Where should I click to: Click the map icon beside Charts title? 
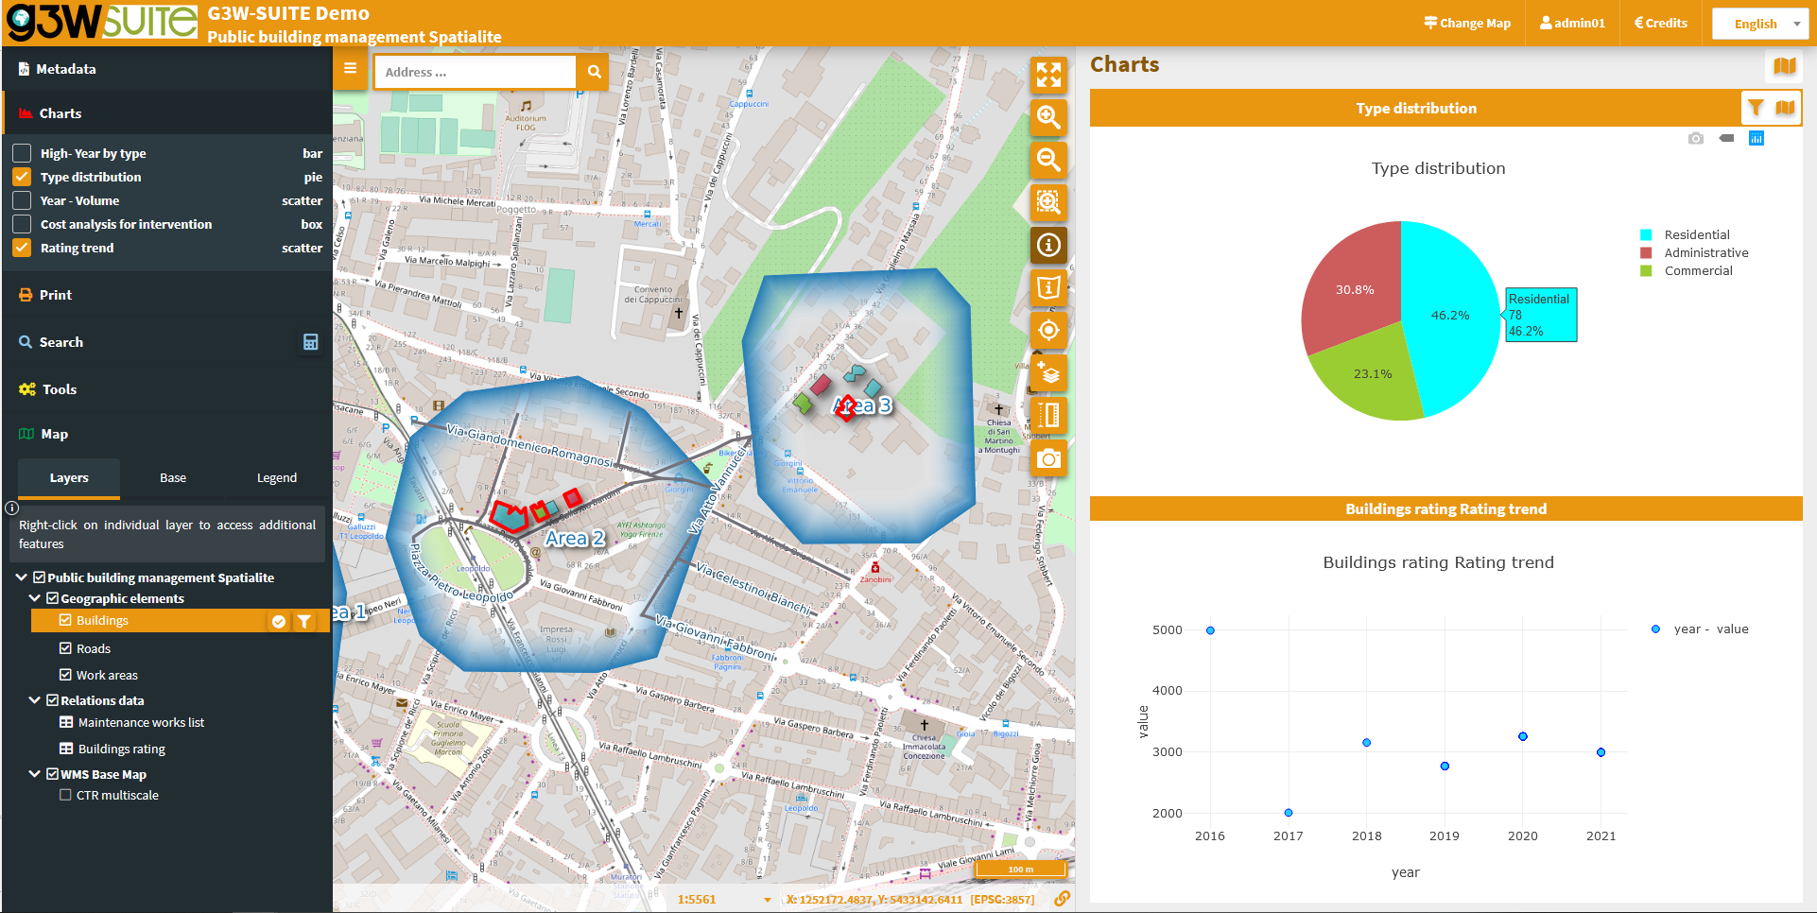[1785, 66]
